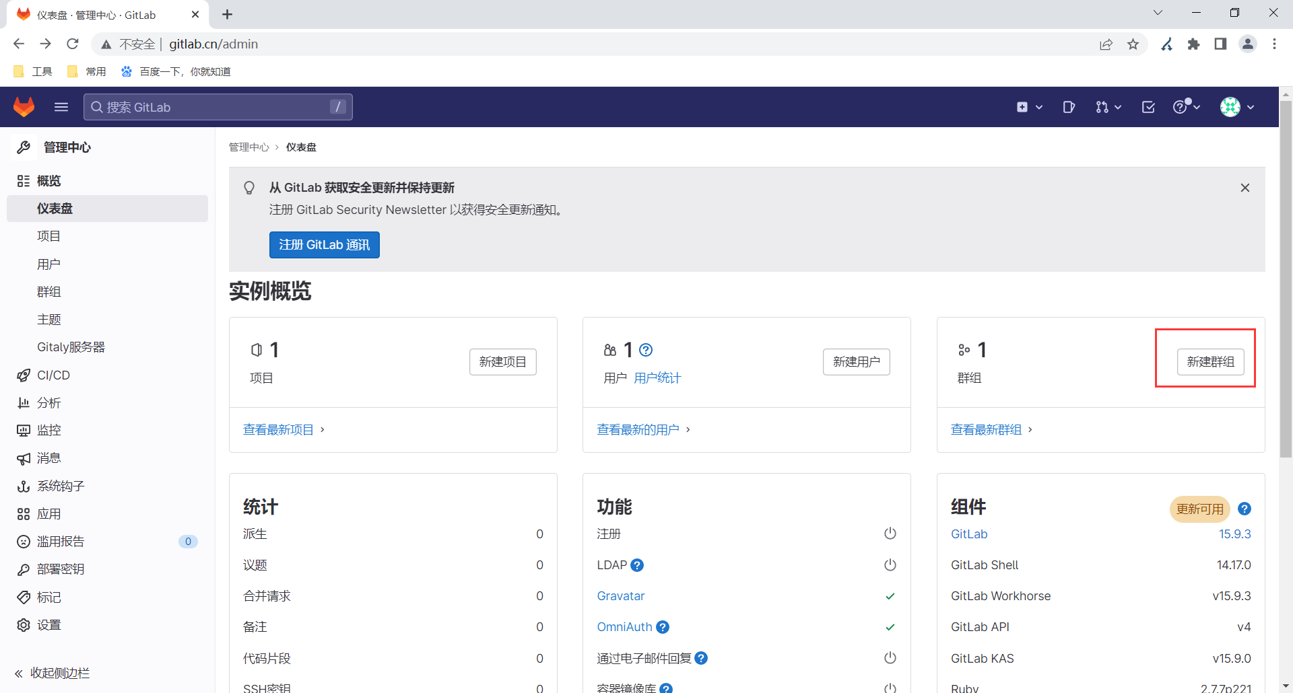This screenshot has width=1293, height=693.
Task: Expand the merge requests dropdown
Action: [x=1108, y=107]
